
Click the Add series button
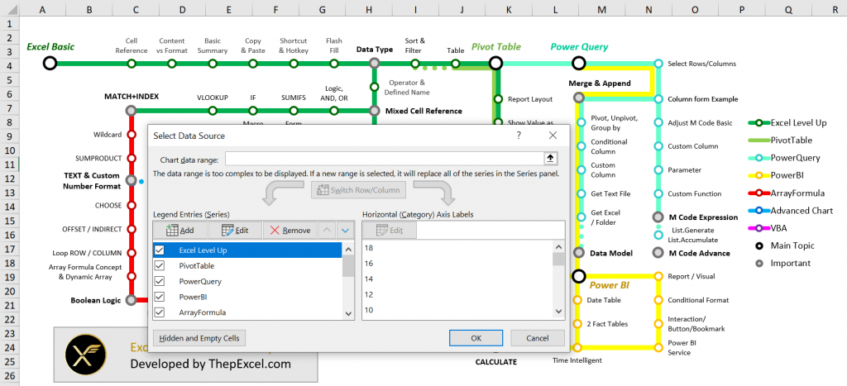179,231
